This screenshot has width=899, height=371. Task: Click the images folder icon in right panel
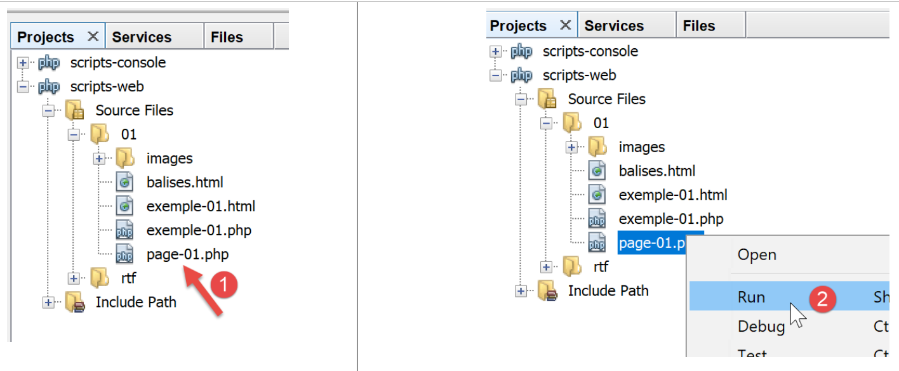click(597, 147)
